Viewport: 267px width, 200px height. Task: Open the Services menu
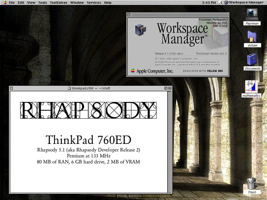coord(94,3)
